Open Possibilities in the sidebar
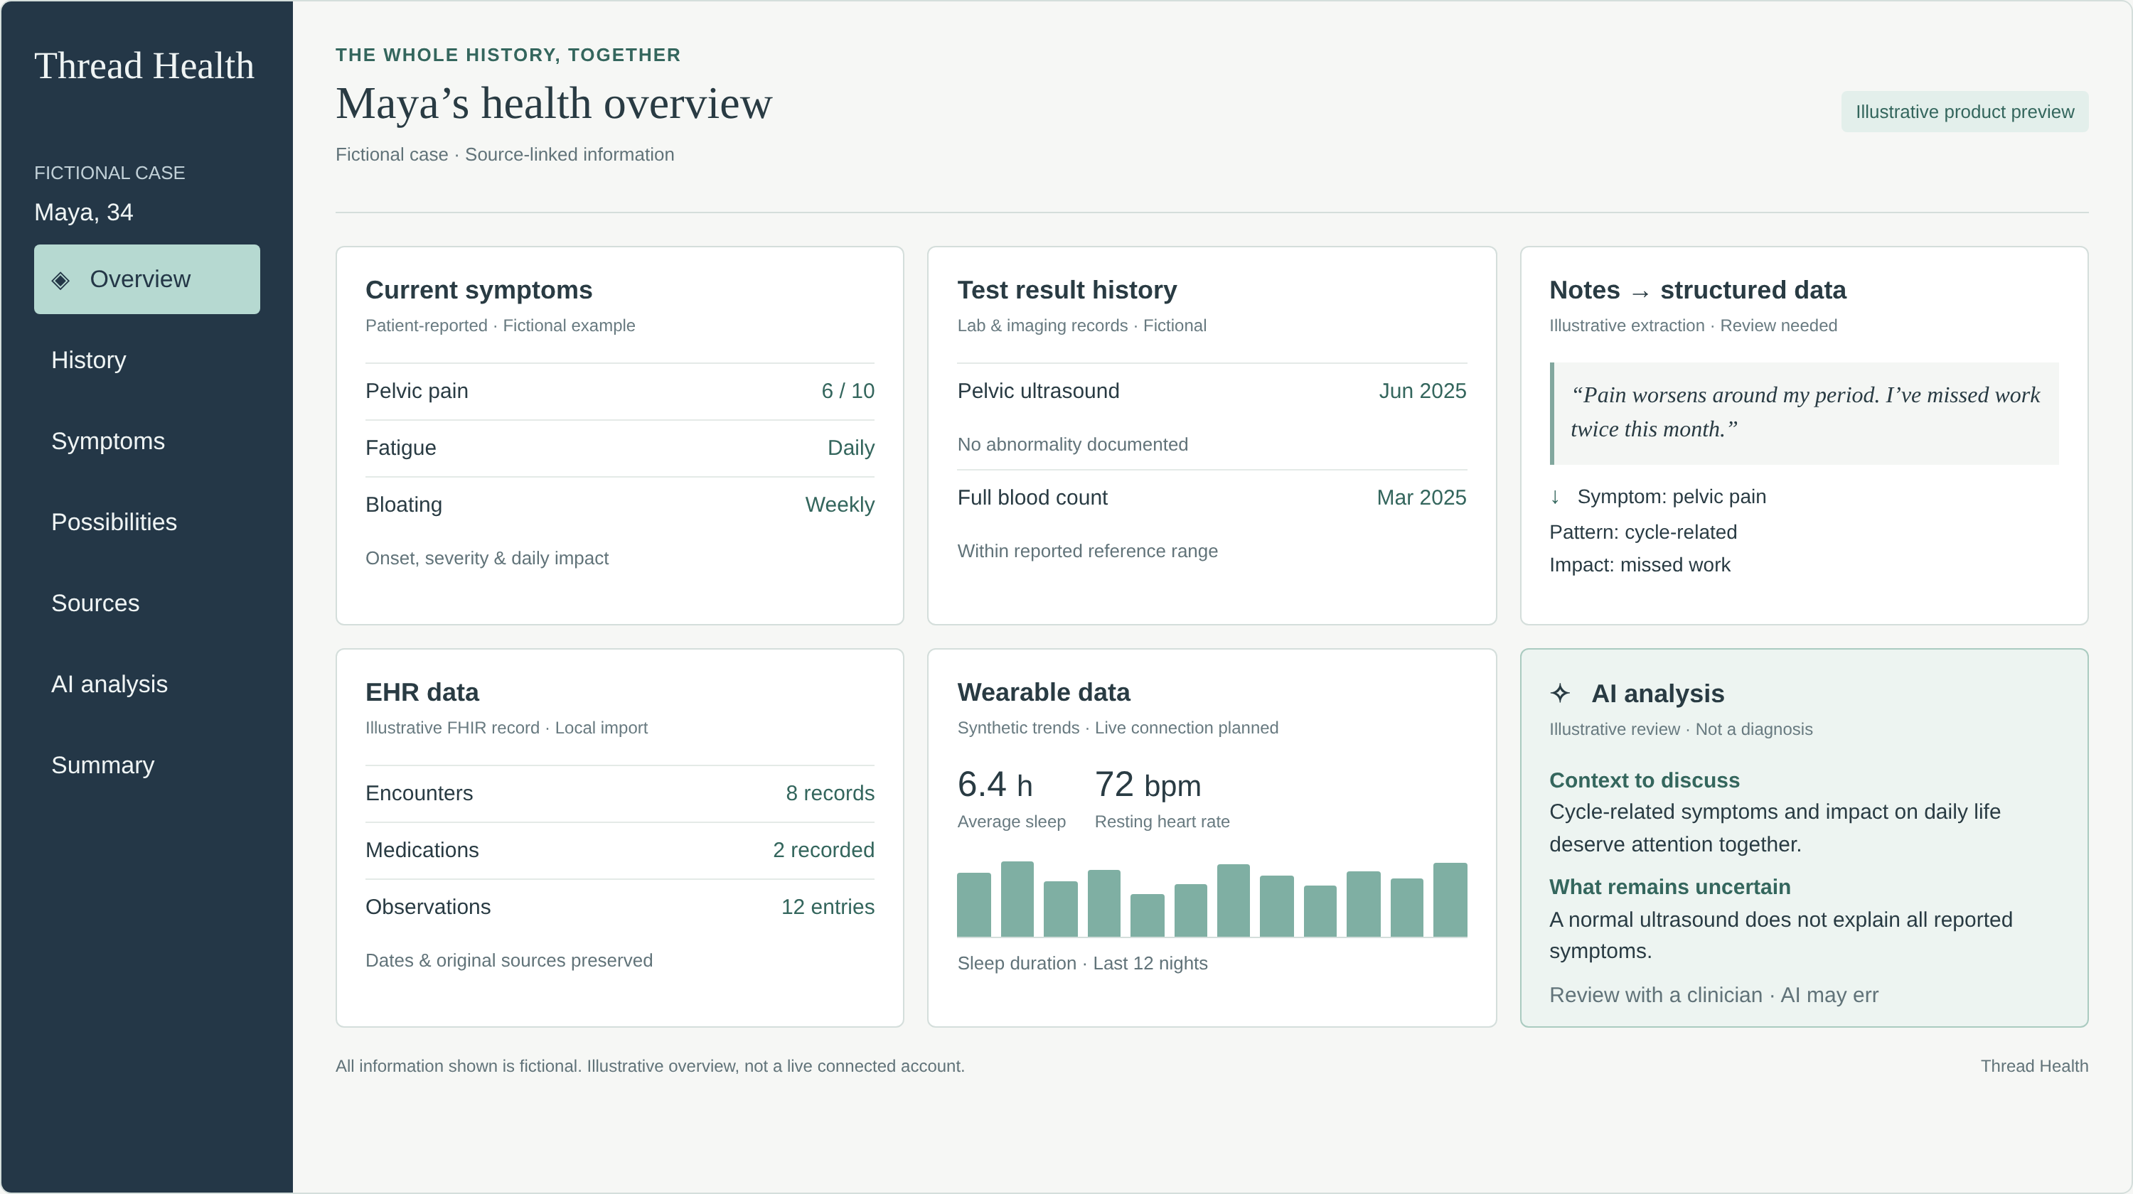The image size is (2133, 1194). click(146, 522)
